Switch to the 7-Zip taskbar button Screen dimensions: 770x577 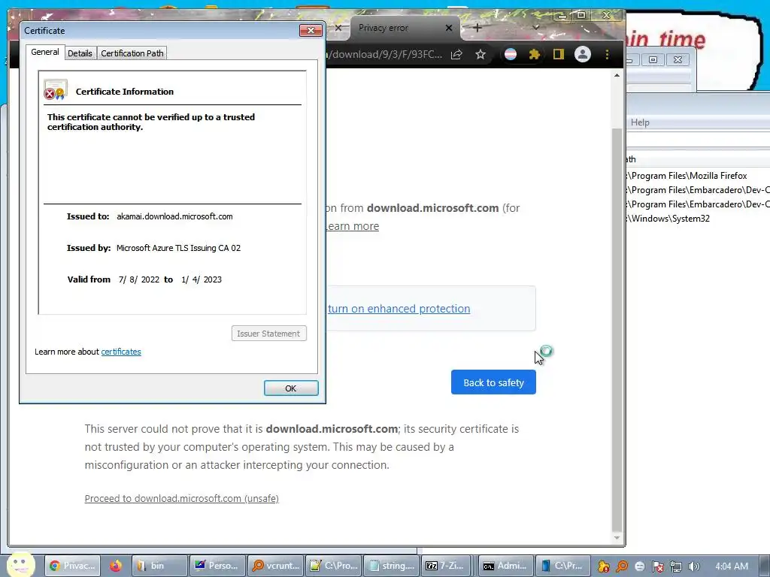coord(447,566)
